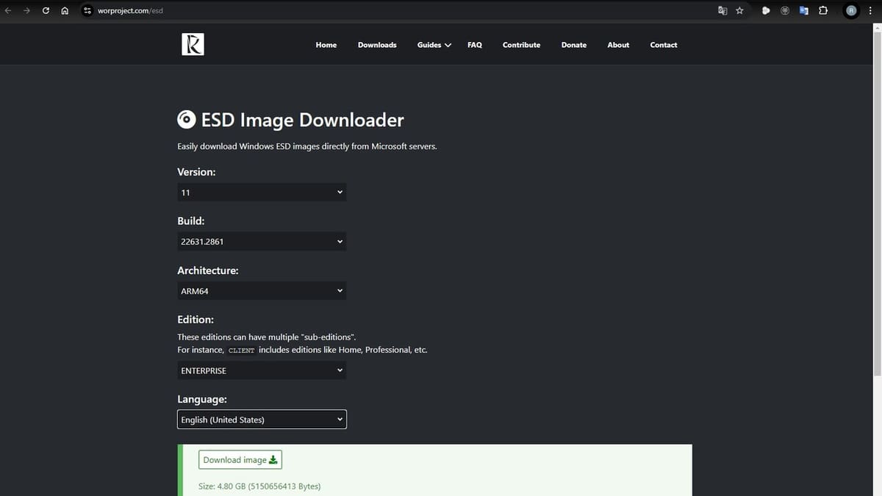Open the About page

(618, 45)
